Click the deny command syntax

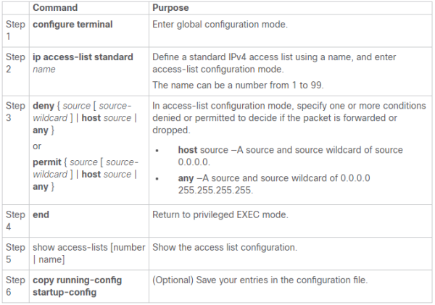coord(85,118)
